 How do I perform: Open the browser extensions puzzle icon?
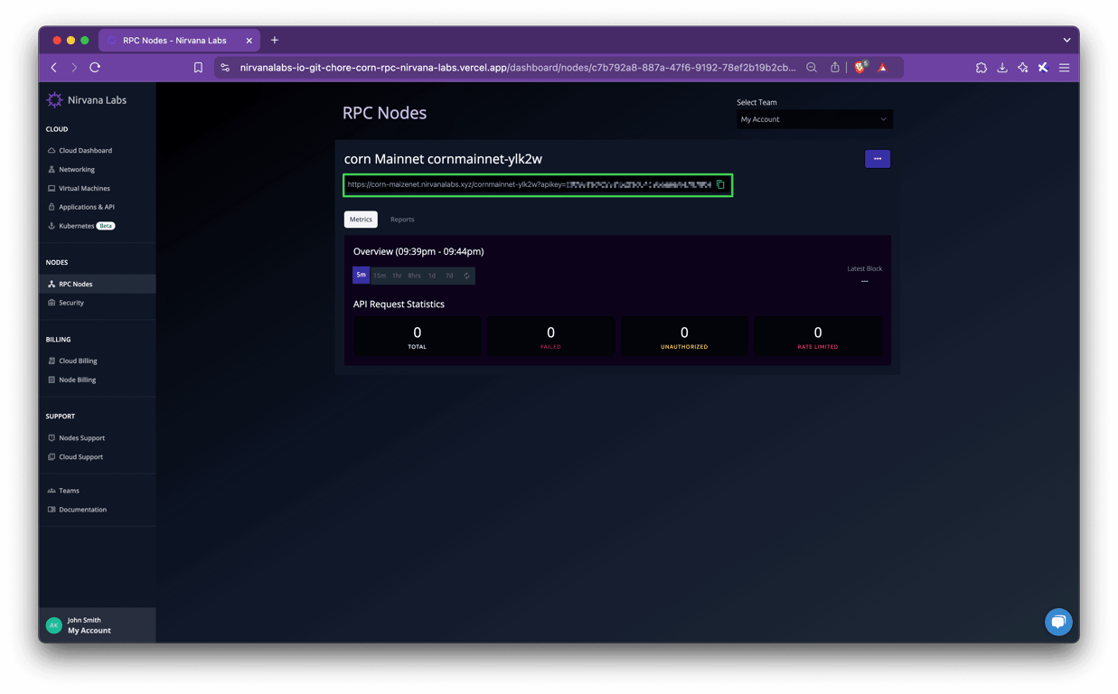click(x=982, y=68)
